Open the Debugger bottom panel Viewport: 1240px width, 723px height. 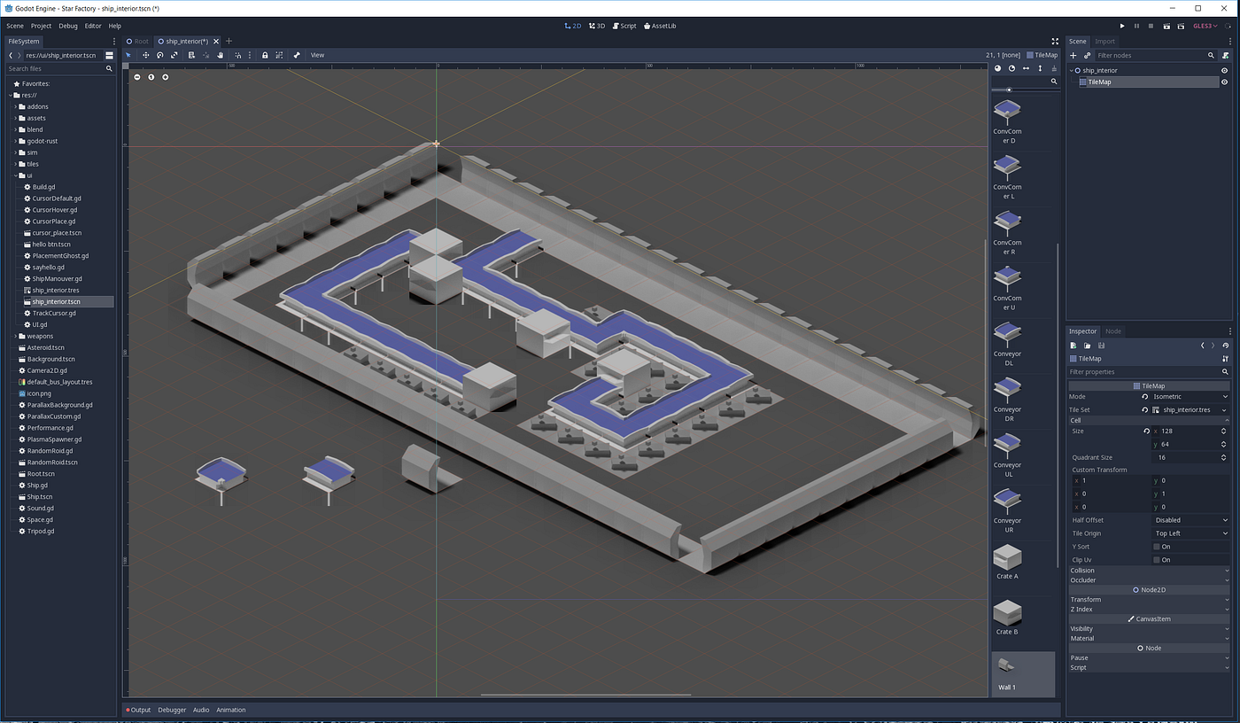(172, 710)
